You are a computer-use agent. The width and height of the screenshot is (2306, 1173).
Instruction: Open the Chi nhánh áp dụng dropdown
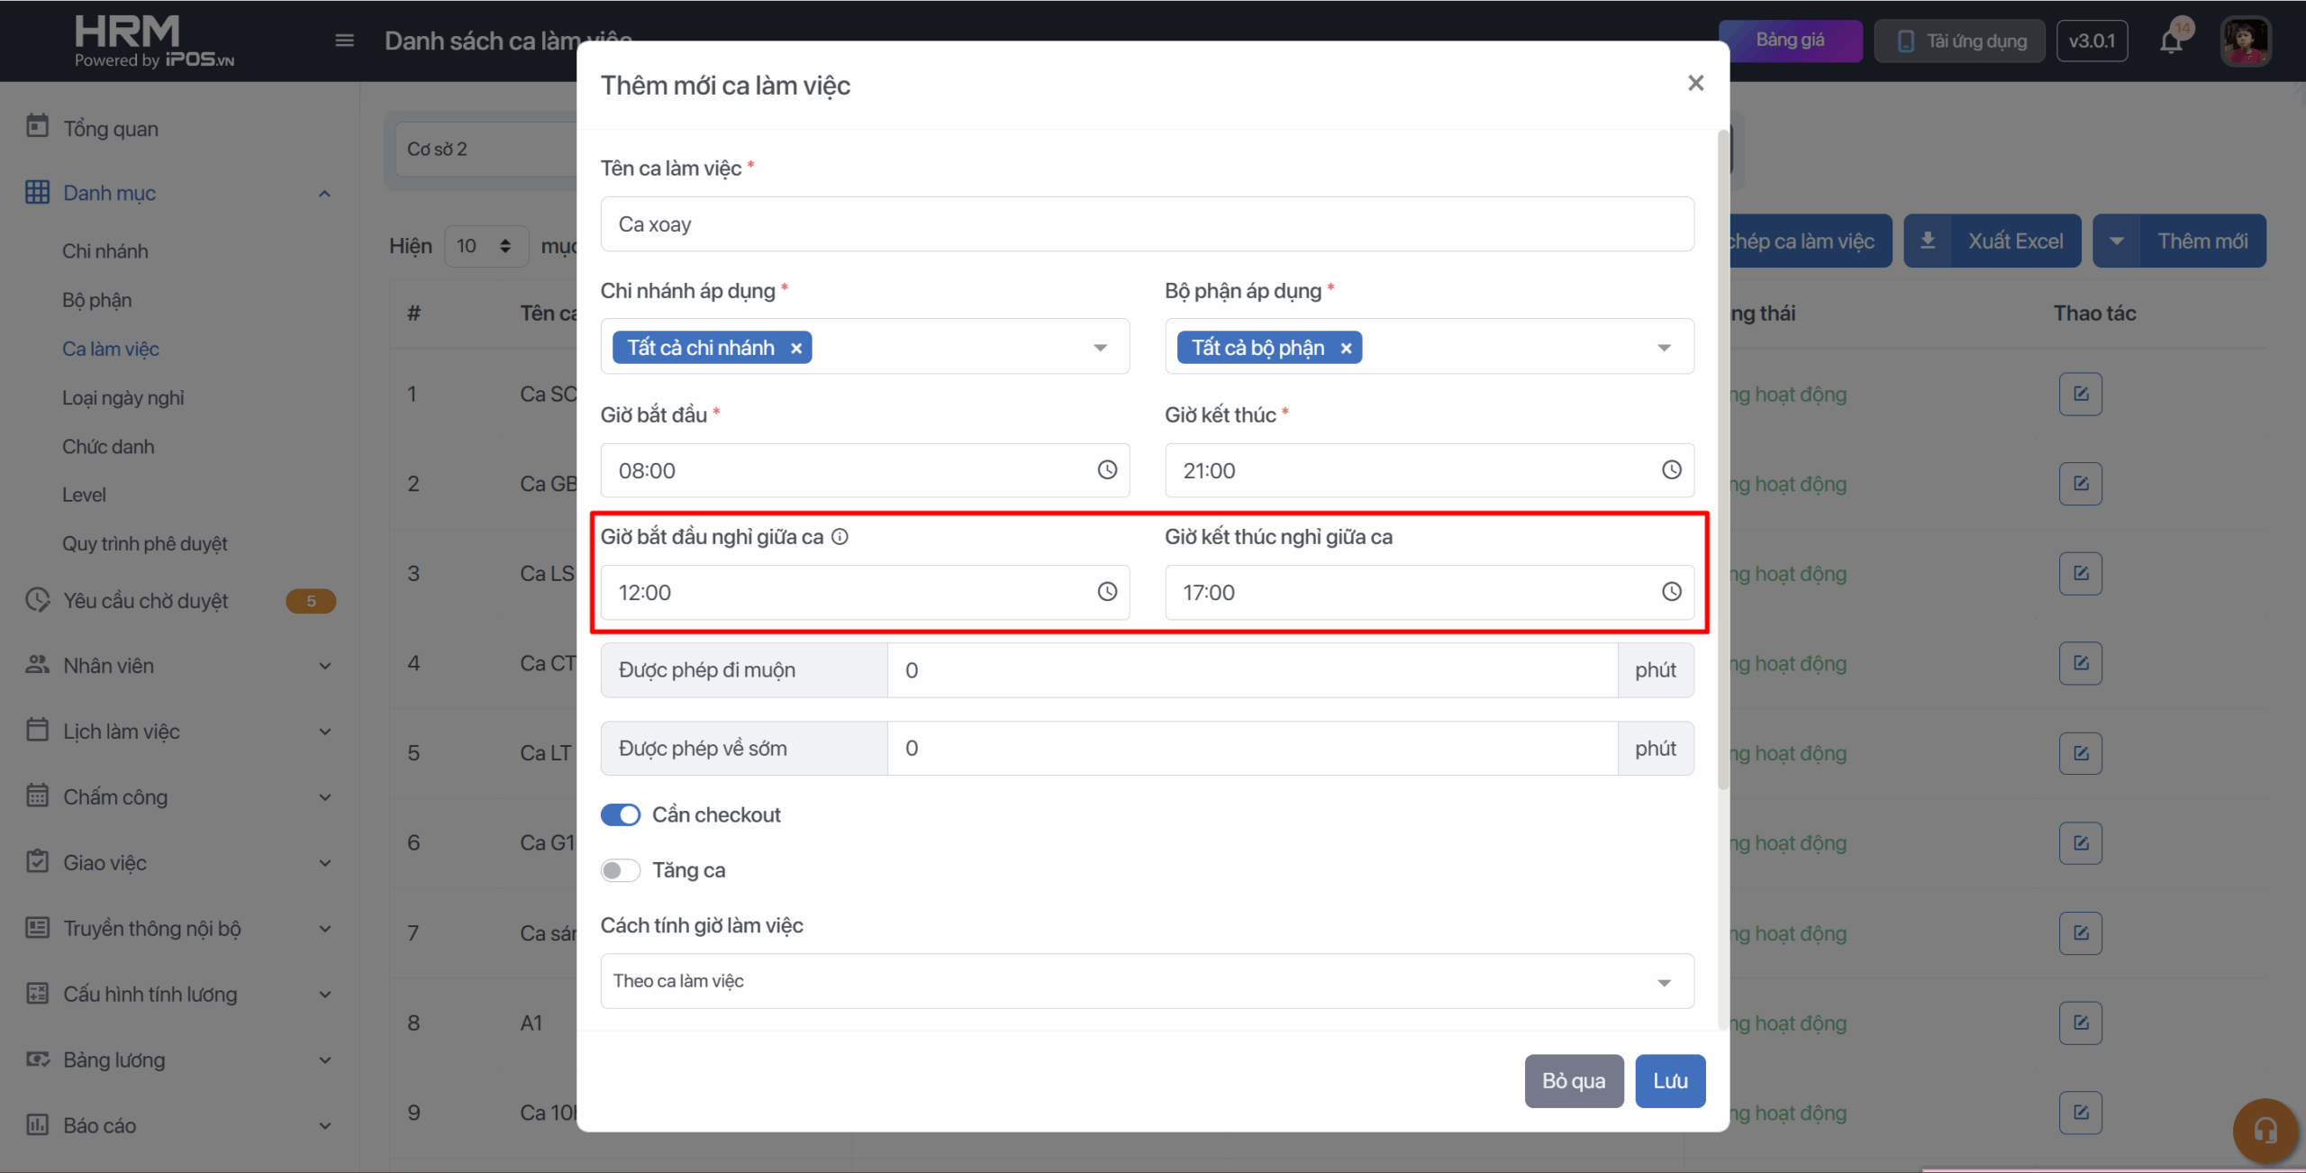tap(1100, 348)
